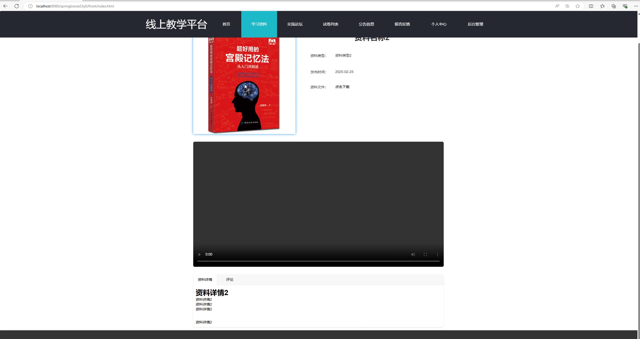The height and width of the screenshot is (339, 640).
Task: Switch to the 评论 tab
Action: click(230, 280)
